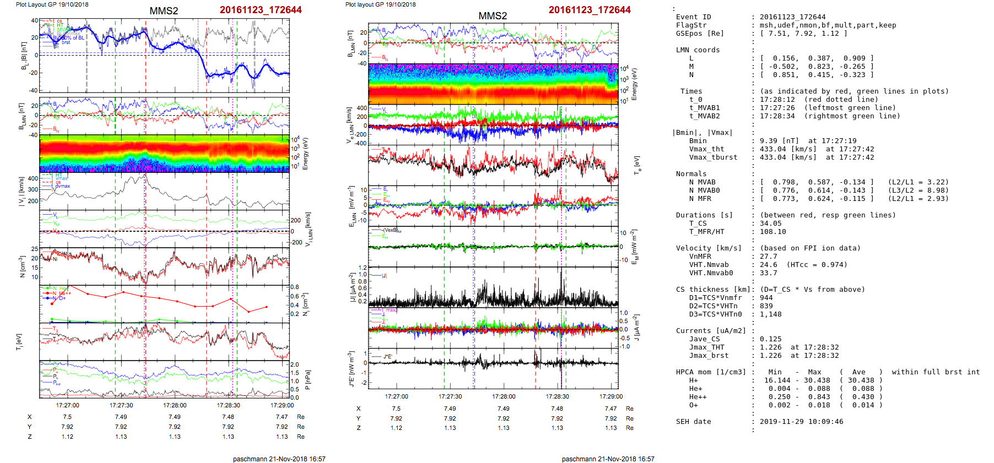Click the paschmann footer beneath the left plot
This screenshot has width=994, height=463.
tap(279, 459)
